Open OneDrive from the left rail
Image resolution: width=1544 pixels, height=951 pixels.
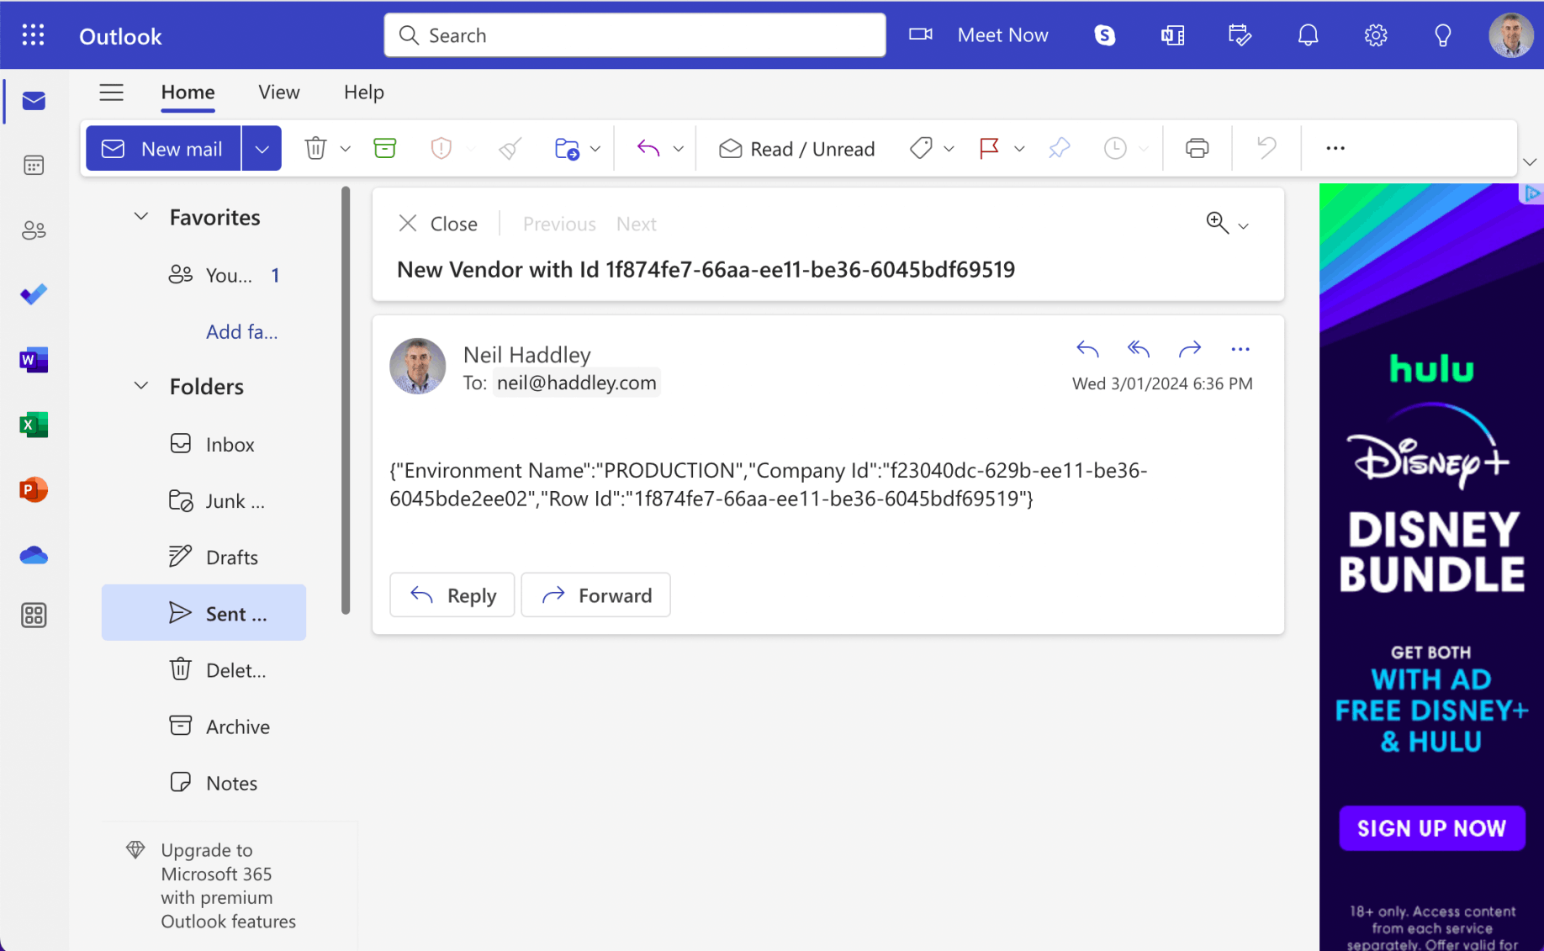(x=34, y=555)
